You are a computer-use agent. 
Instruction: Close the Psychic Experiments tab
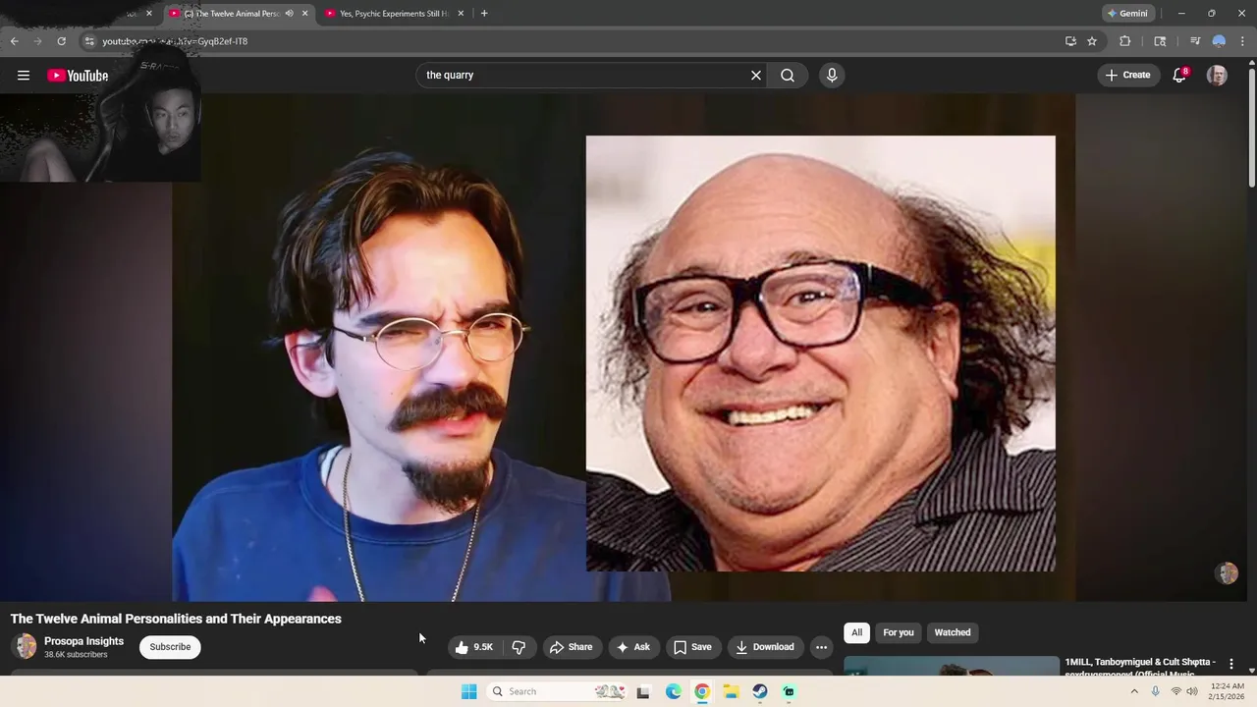tap(461, 14)
